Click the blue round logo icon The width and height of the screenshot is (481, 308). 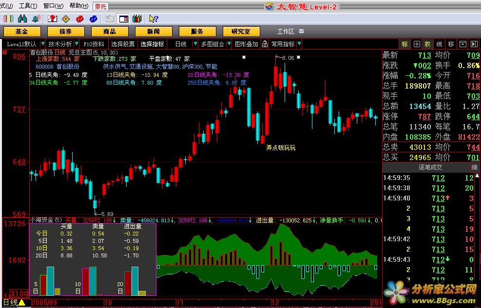click(x=94, y=19)
